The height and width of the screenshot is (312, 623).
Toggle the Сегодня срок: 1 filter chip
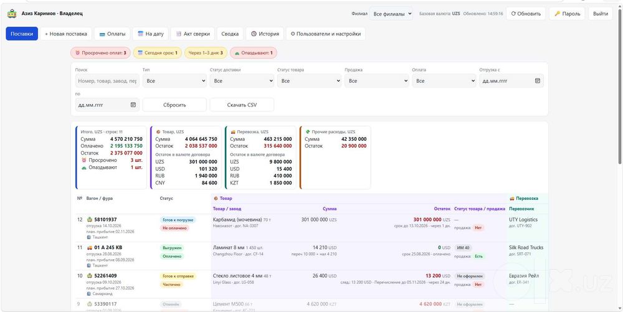pyautogui.click(x=158, y=53)
